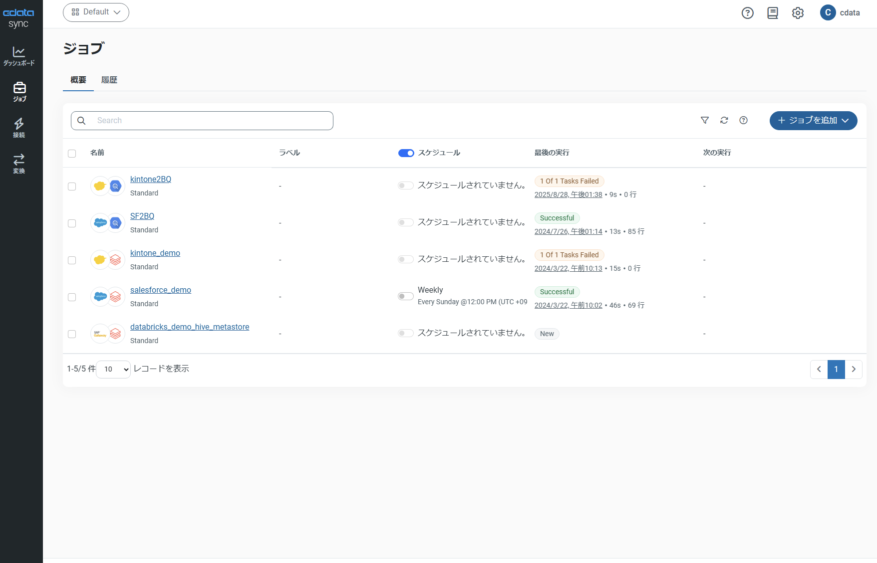The image size is (877, 563).
Task: Click the Search input field
Action: (210, 121)
